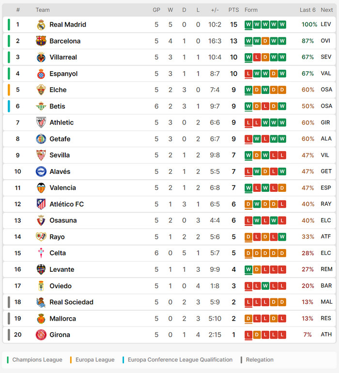Click Getafe's most recent win badge

tap(282, 139)
